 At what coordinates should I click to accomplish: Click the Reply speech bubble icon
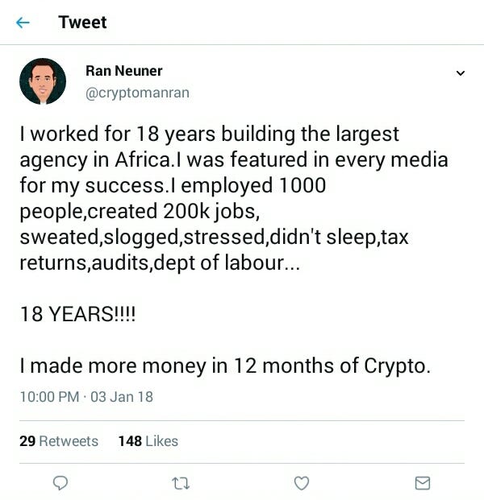60,483
